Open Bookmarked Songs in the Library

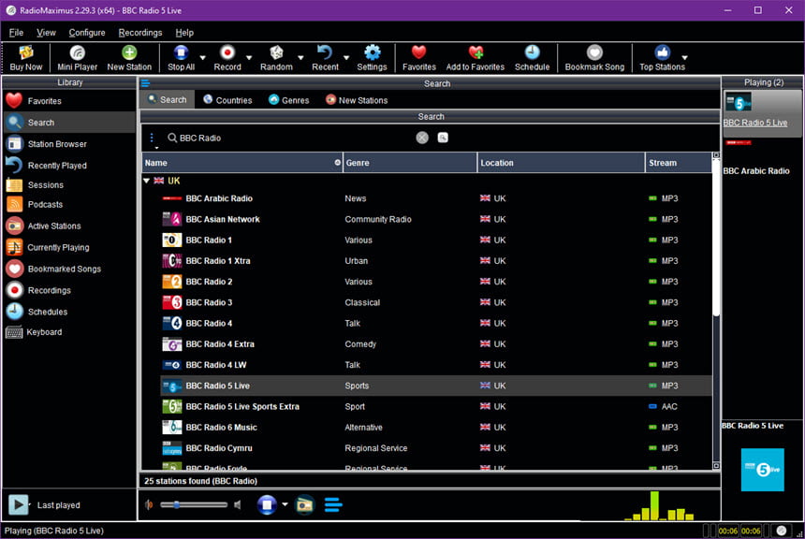click(69, 269)
